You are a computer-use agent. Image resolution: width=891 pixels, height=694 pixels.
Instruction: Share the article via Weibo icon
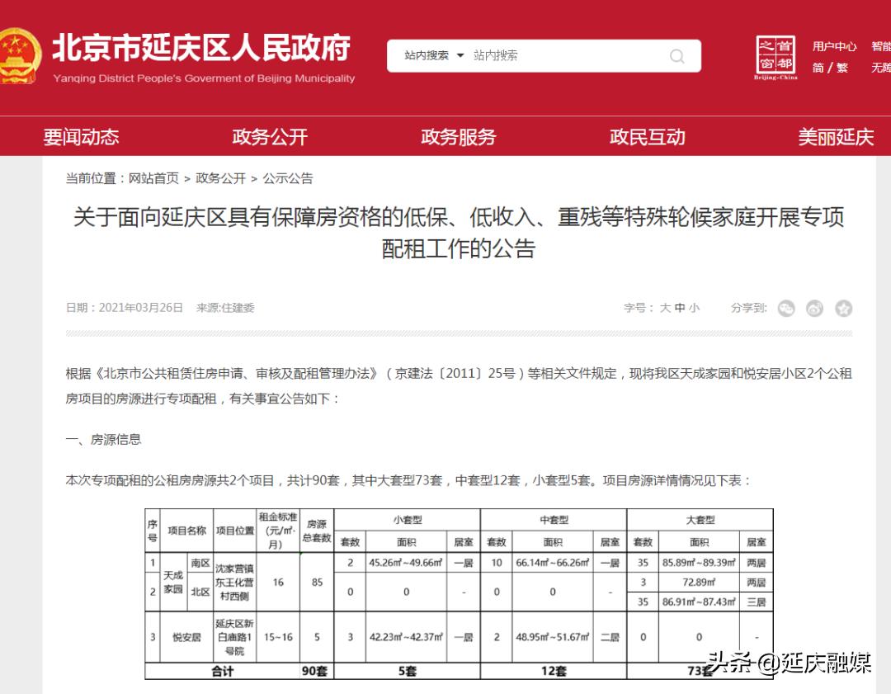pos(815,308)
